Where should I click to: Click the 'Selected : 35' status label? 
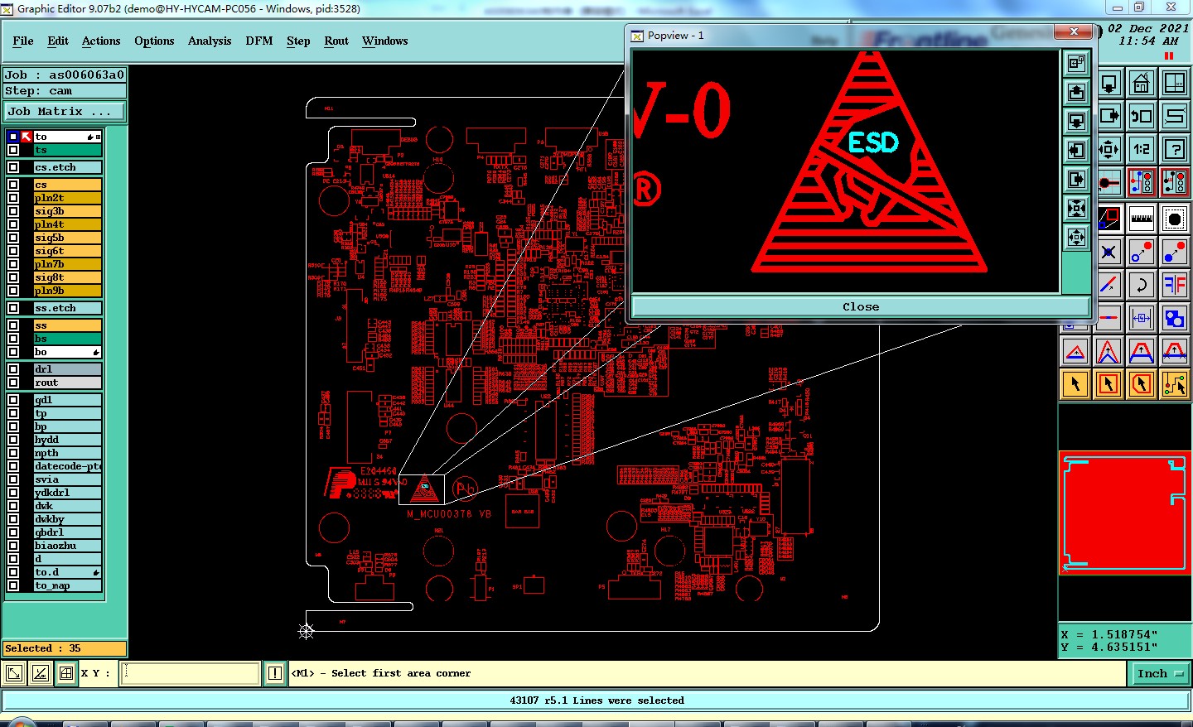65,648
